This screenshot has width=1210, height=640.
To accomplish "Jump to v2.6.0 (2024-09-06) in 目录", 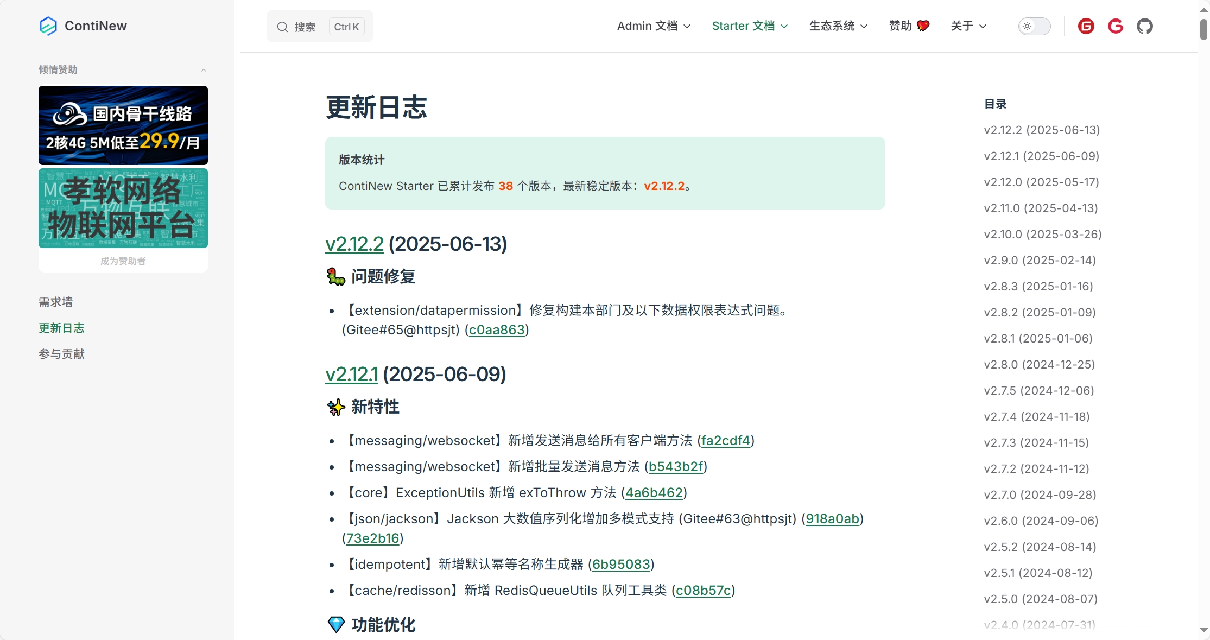I will (x=1041, y=521).
